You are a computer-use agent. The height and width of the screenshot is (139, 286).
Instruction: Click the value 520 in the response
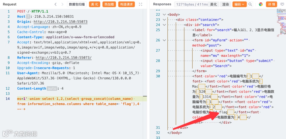click(202, 91)
